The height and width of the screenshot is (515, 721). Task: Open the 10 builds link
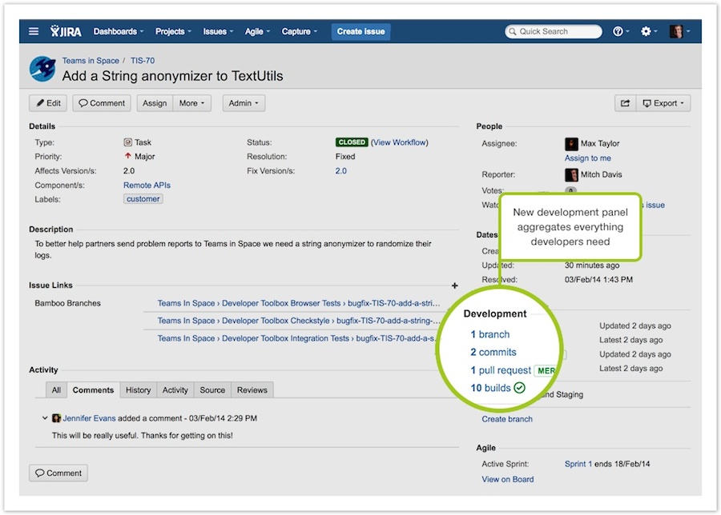(x=490, y=388)
